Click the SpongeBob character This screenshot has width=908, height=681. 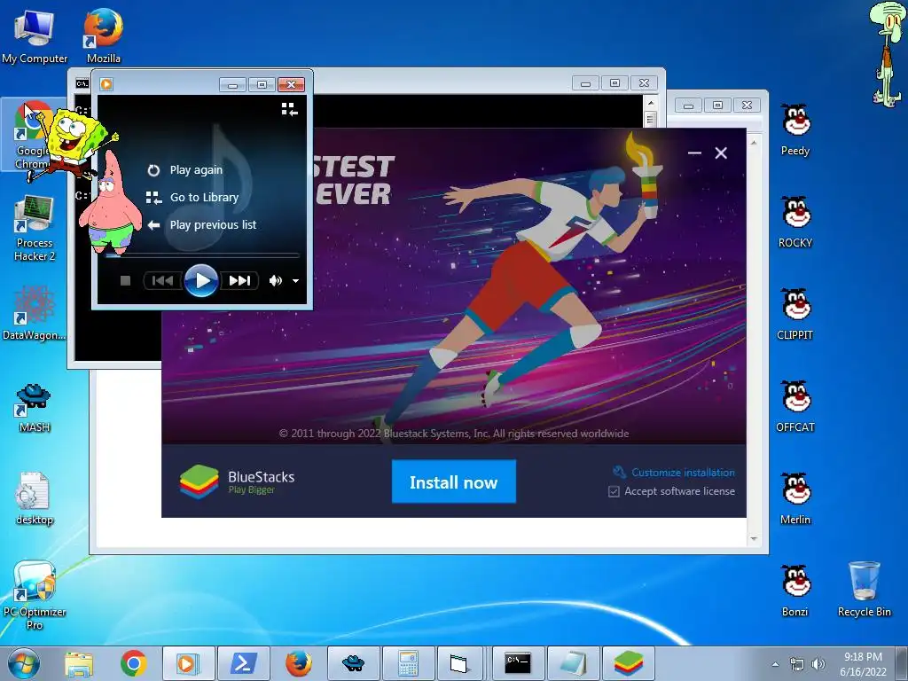click(73, 145)
